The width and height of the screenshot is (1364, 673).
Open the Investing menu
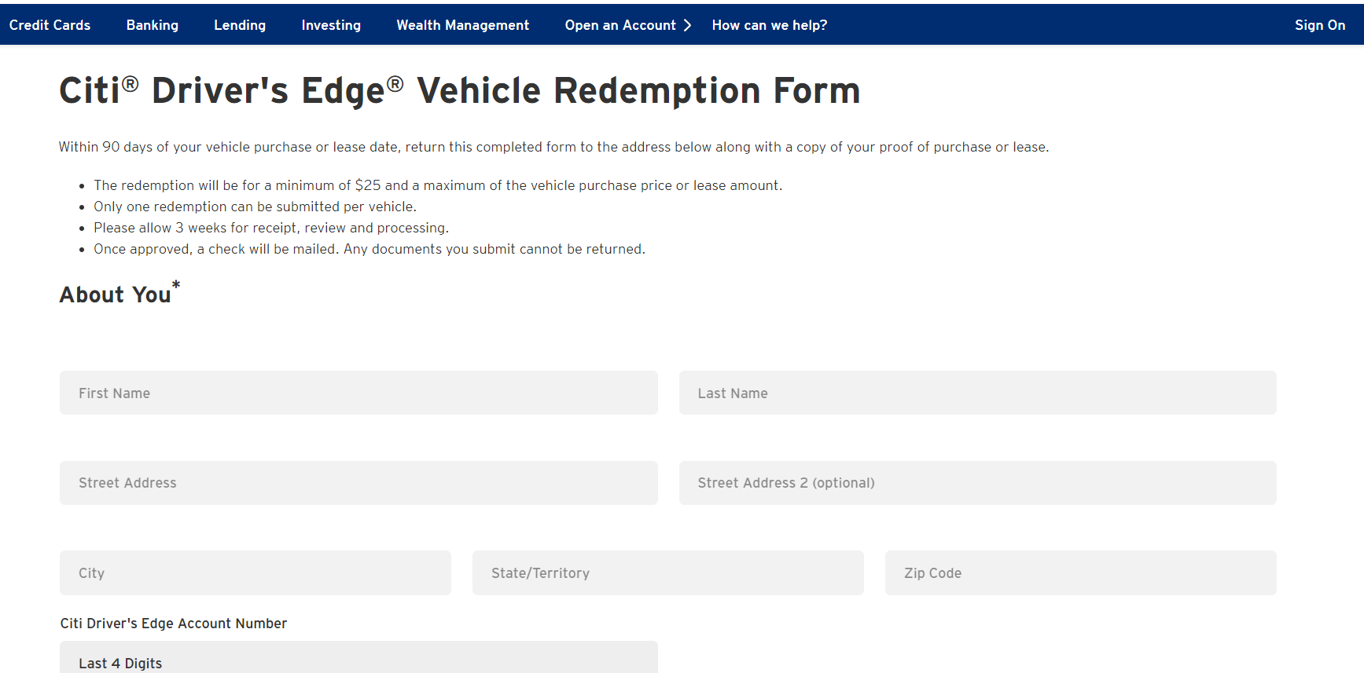click(331, 25)
